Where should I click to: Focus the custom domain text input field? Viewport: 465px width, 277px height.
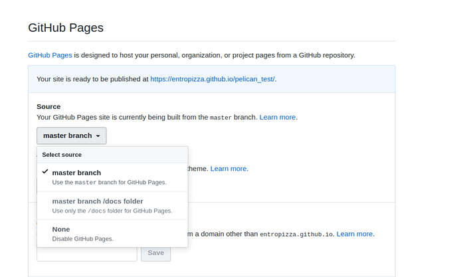click(86, 253)
